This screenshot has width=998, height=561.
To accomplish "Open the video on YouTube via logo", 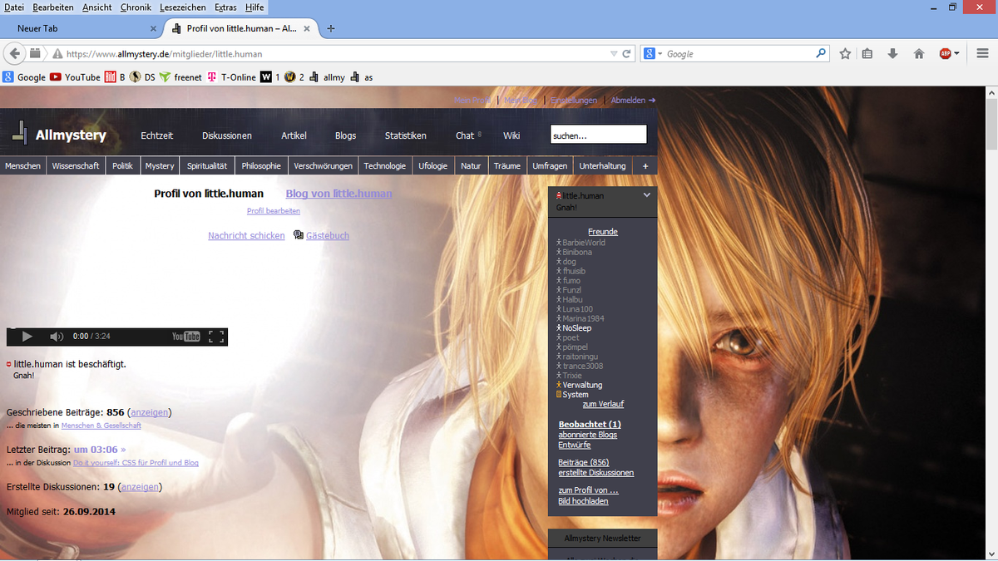I will tap(186, 337).
